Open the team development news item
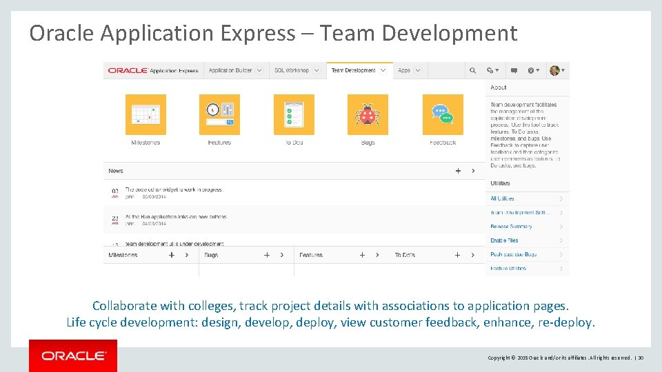The height and width of the screenshot is (372, 662). tap(174, 244)
